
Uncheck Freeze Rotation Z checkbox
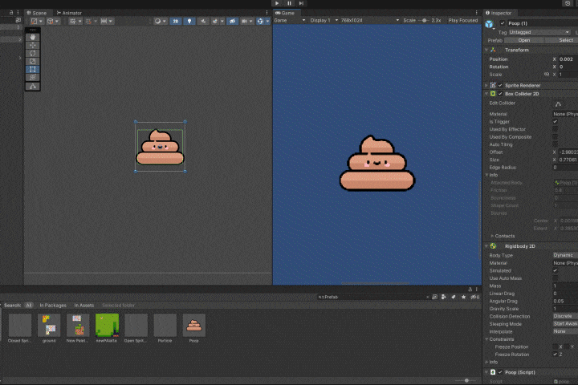tap(556, 355)
